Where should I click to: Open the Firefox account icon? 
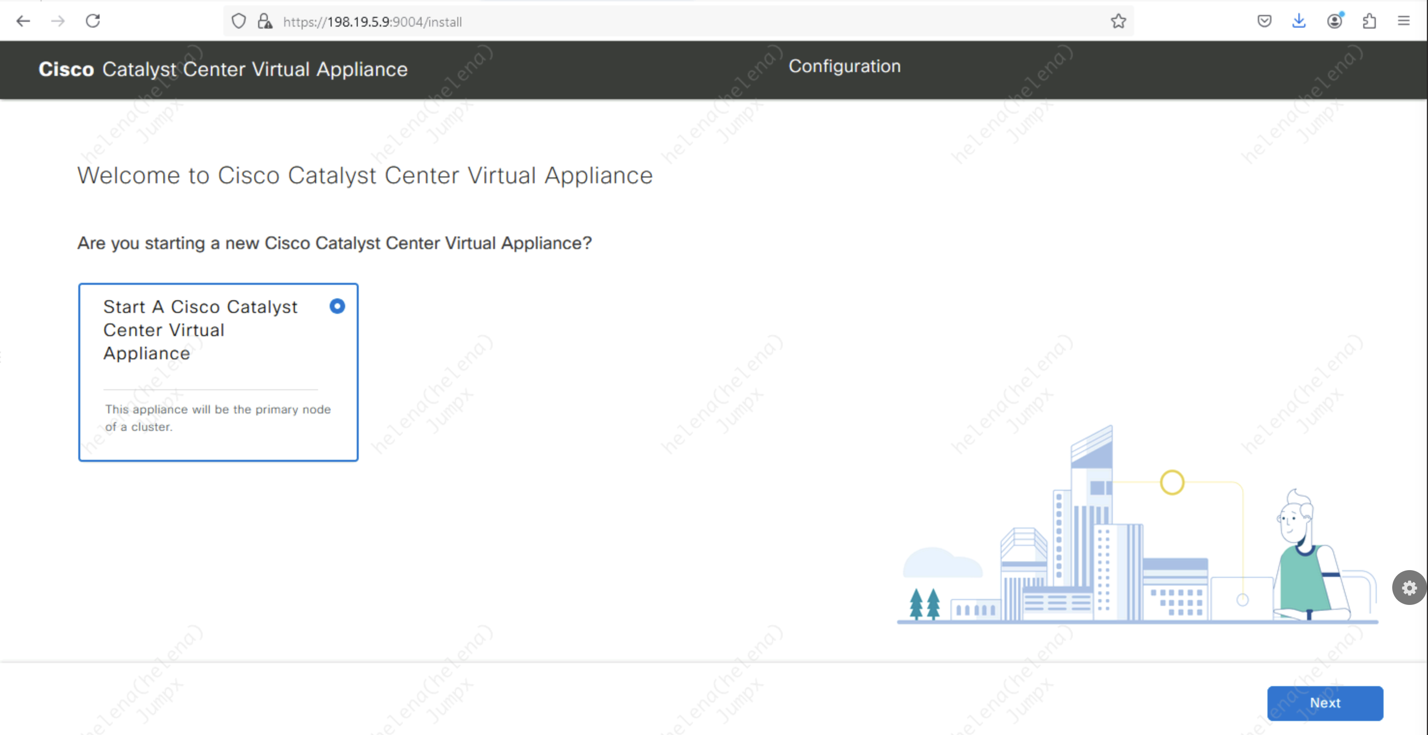coord(1334,21)
